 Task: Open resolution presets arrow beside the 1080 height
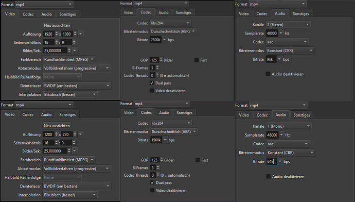[80, 34]
